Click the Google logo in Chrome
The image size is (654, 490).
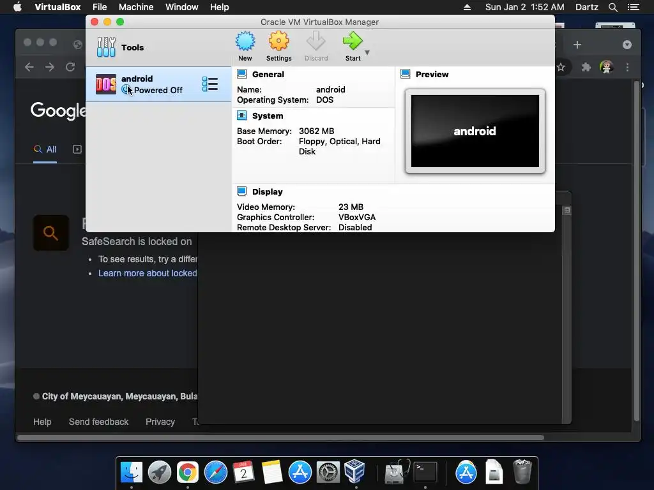pyautogui.click(x=58, y=110)
